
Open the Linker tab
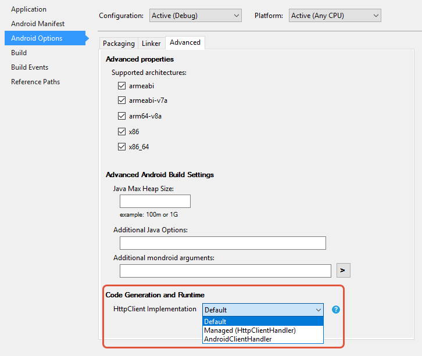[x=151, y=44]
